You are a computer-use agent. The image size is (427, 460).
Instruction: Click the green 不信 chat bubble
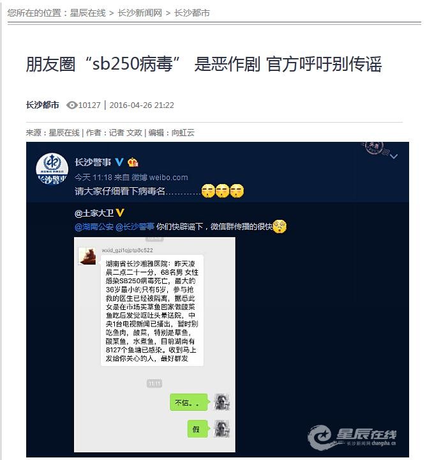pyautogui.click(x=190, y=402)
